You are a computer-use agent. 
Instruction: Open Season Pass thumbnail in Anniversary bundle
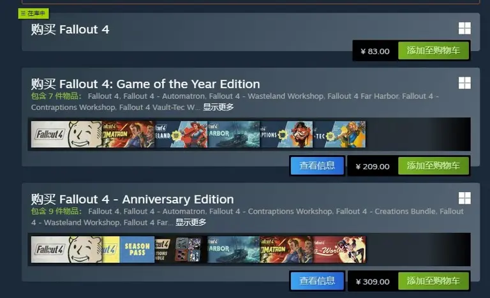coord(128,250)
